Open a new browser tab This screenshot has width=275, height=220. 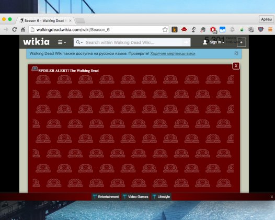81,21
